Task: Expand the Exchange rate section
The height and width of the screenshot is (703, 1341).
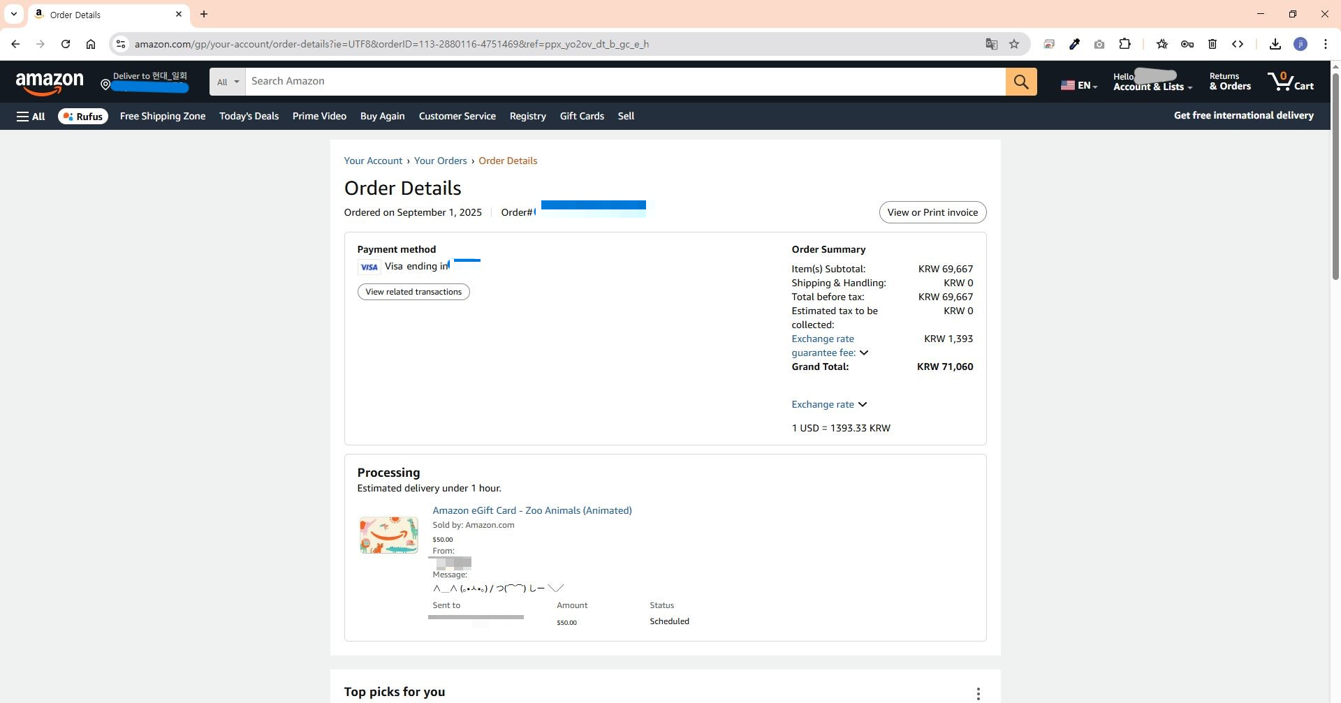Action: [863, 404]
